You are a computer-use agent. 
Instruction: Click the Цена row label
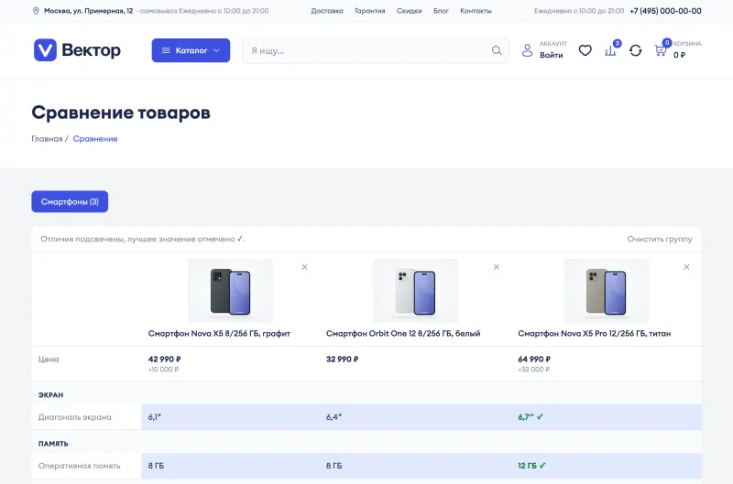pyautogui.click(x=49, y=359)
